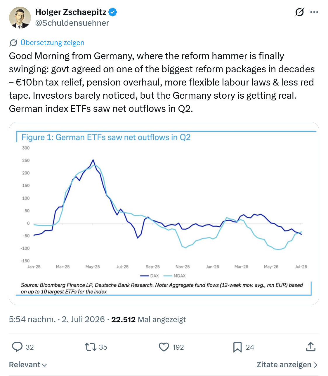Repost using the retweet icon

(90, 347)
